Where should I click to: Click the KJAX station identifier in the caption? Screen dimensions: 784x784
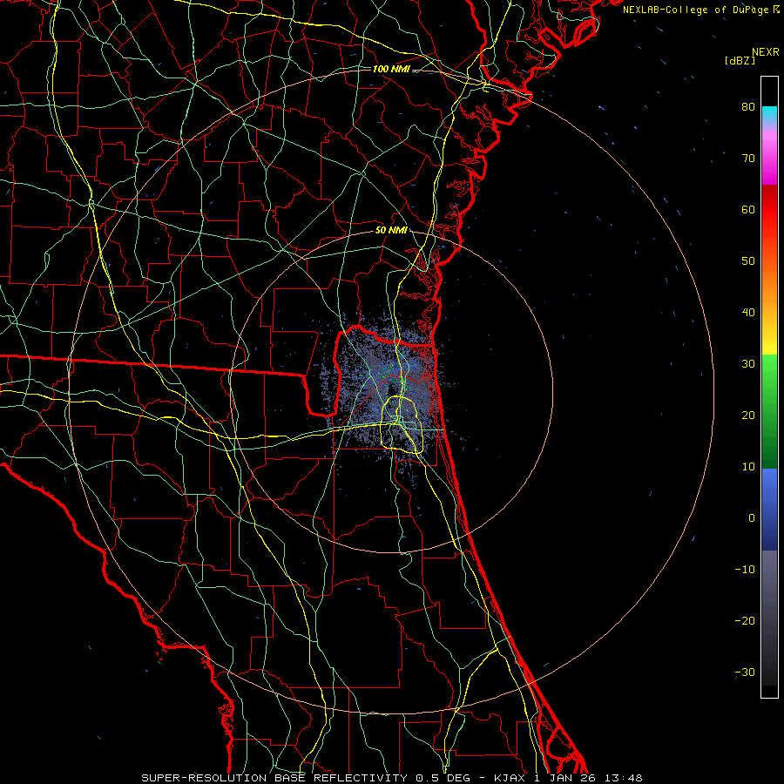click(510, 778)
